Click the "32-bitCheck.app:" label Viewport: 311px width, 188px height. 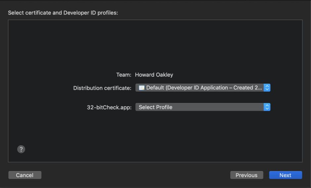point(109,107)
